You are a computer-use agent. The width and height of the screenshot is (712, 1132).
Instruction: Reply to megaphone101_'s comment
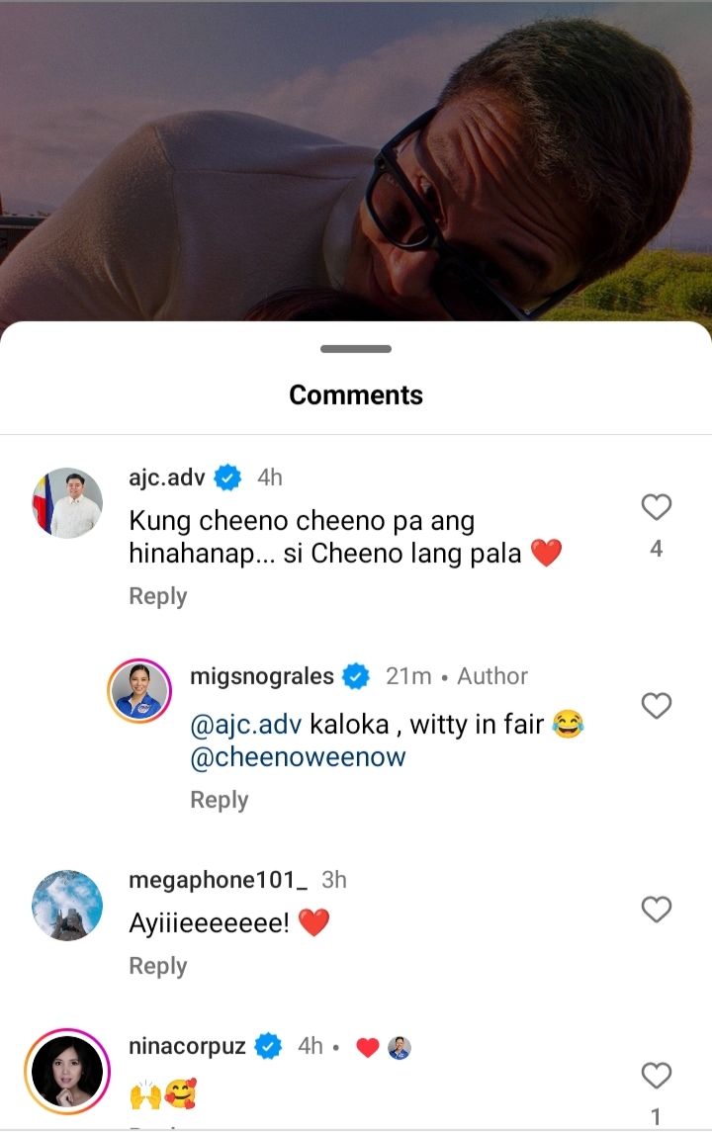point(158,966)
